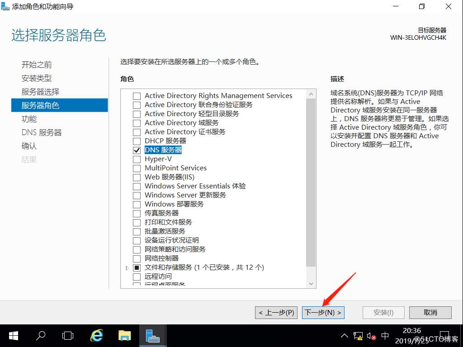Check Windows Server Essentials 体验

[137, 186]
